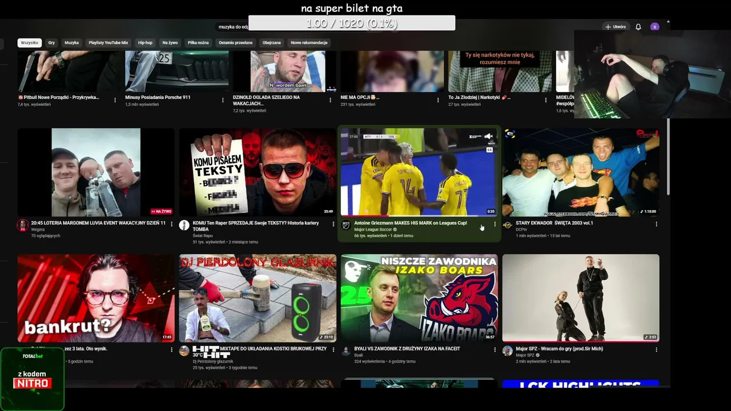Screen dimensions: 731x411
Task: Play the Minusy Posiadania Porsche 911 thumbnail
Action: pyautogui.click(x=177, y=71)
